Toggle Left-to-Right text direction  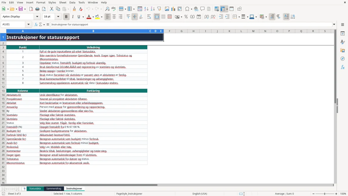pos(272,17)
